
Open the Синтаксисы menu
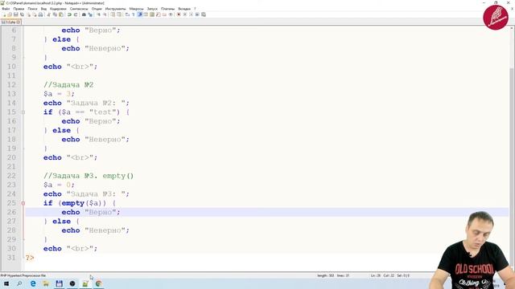[79, 9]
